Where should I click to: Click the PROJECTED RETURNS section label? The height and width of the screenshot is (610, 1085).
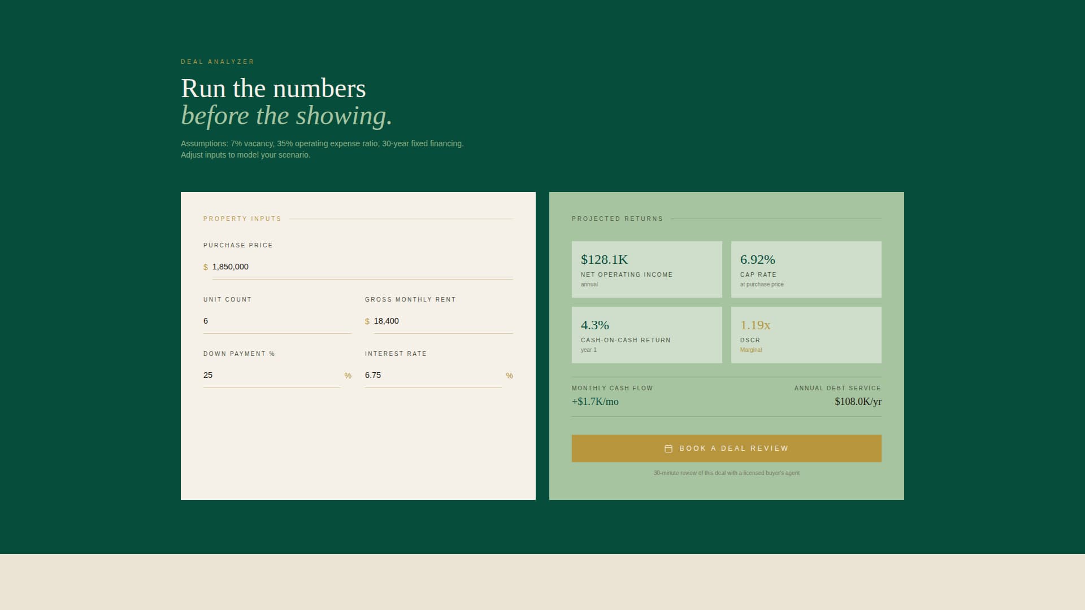(x=617, y=219)
